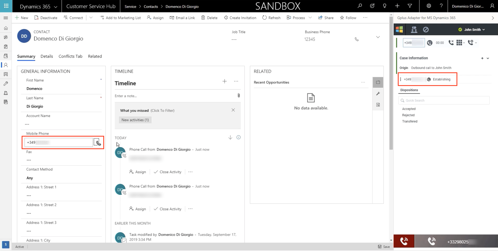Click the call icon beside Mobile Phone
Viewport: 498px width, 251px height.
pyautogui.click(x=98, y=143)
